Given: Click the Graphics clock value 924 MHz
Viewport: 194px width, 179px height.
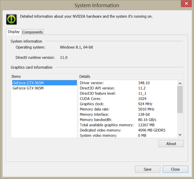Looking at the screenshot, I should point(145,104).
